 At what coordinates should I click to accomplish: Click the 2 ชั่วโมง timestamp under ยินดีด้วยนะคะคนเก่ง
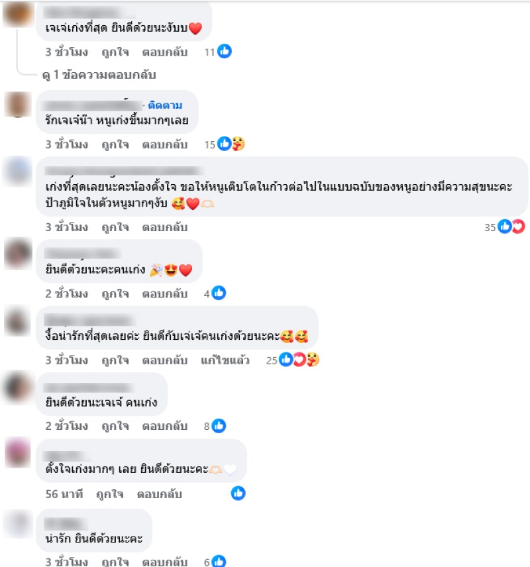(x=66, y=293)
